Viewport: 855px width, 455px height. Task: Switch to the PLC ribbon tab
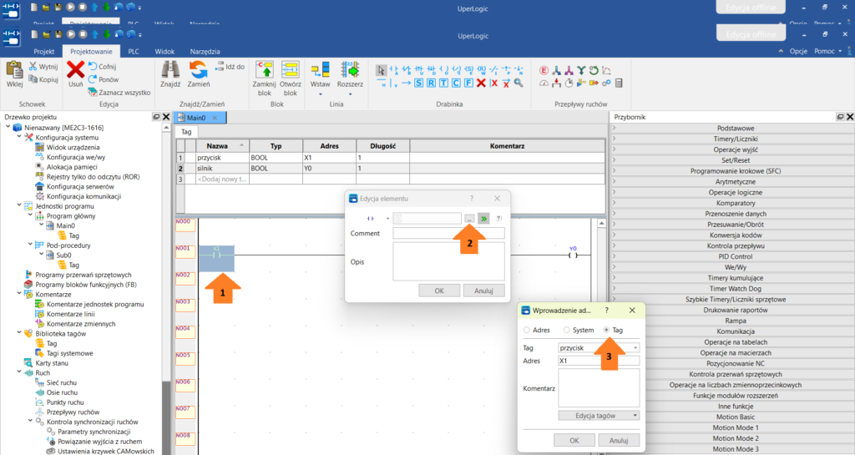[x=134, y=51]
